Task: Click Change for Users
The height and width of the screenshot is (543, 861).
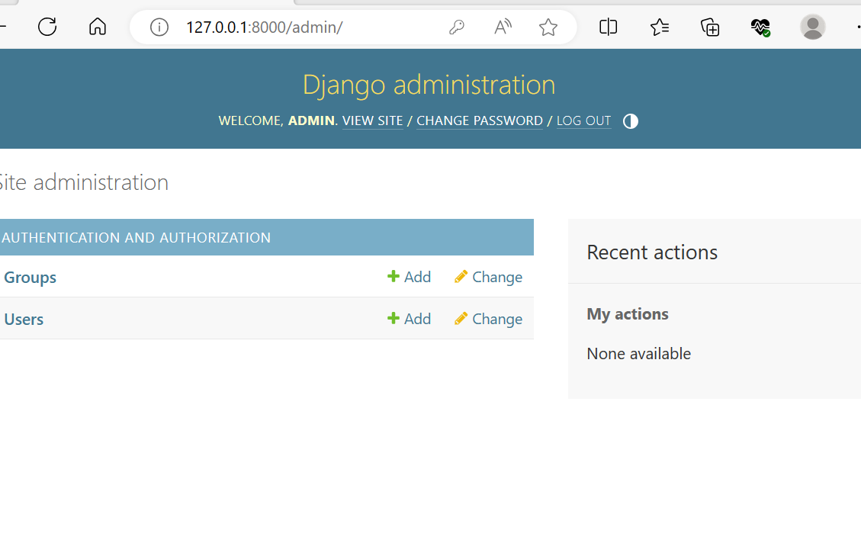Action: tap(488, 319)
